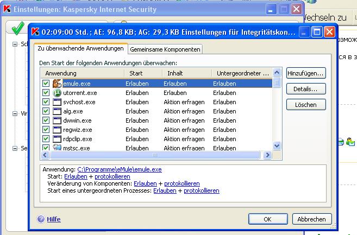Click the Abbrechen button
This screenshot has height=235, width=357.
click(x=312, y=219)
